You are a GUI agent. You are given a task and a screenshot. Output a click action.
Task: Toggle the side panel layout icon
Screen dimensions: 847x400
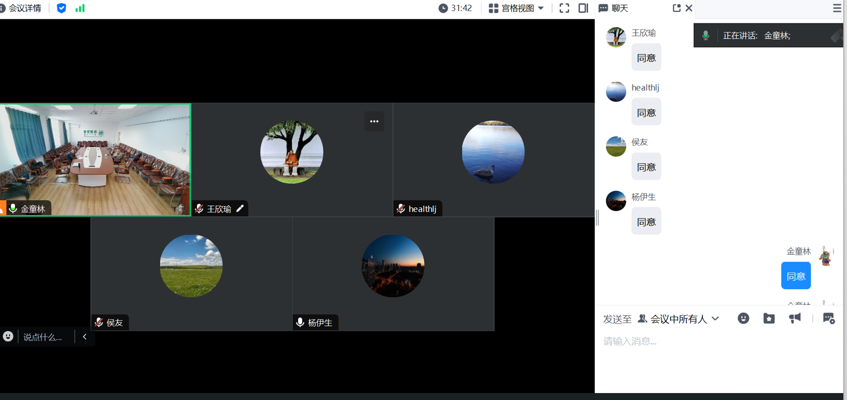point(583,8)
